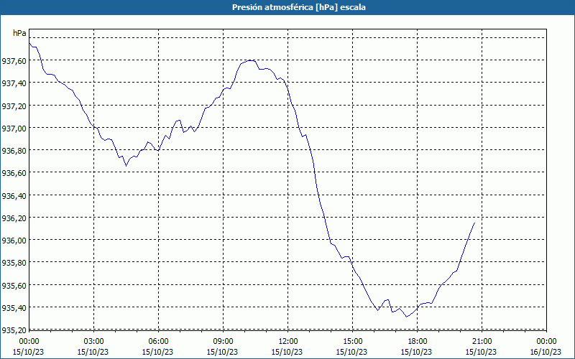This screenshot has height=359, width=575.
Task: Click the 21:00 time axis label
Action: [x=482, y=342]
